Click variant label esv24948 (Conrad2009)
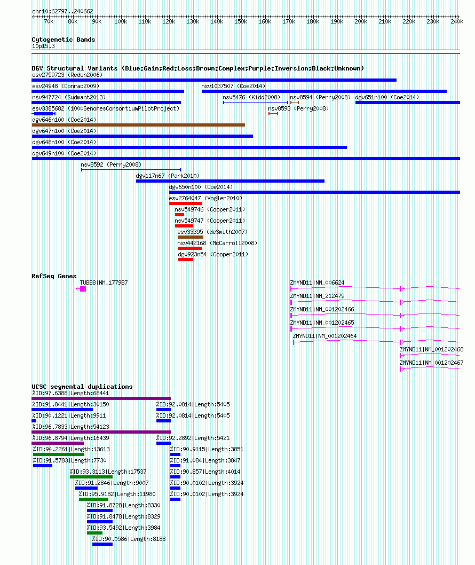The width and height of the screenshot is (475, 565). [x=66, y=86]
